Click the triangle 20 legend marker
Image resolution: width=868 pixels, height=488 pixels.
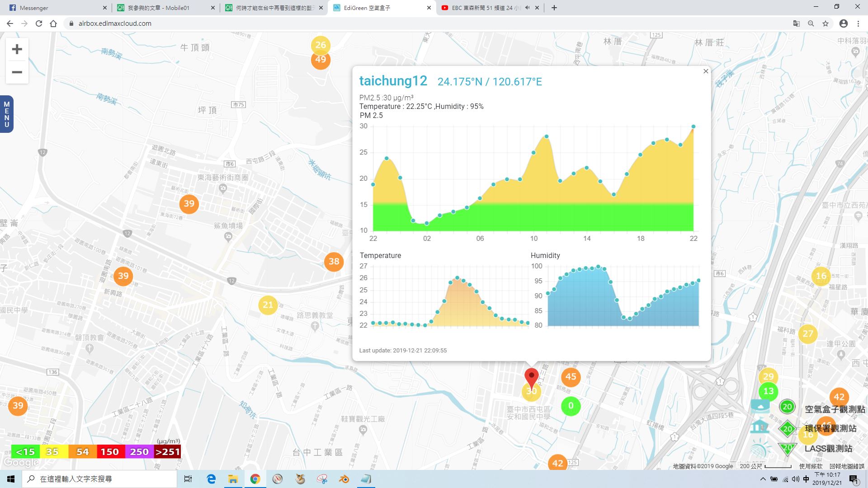pyautogui.click(x=787, y=448)
